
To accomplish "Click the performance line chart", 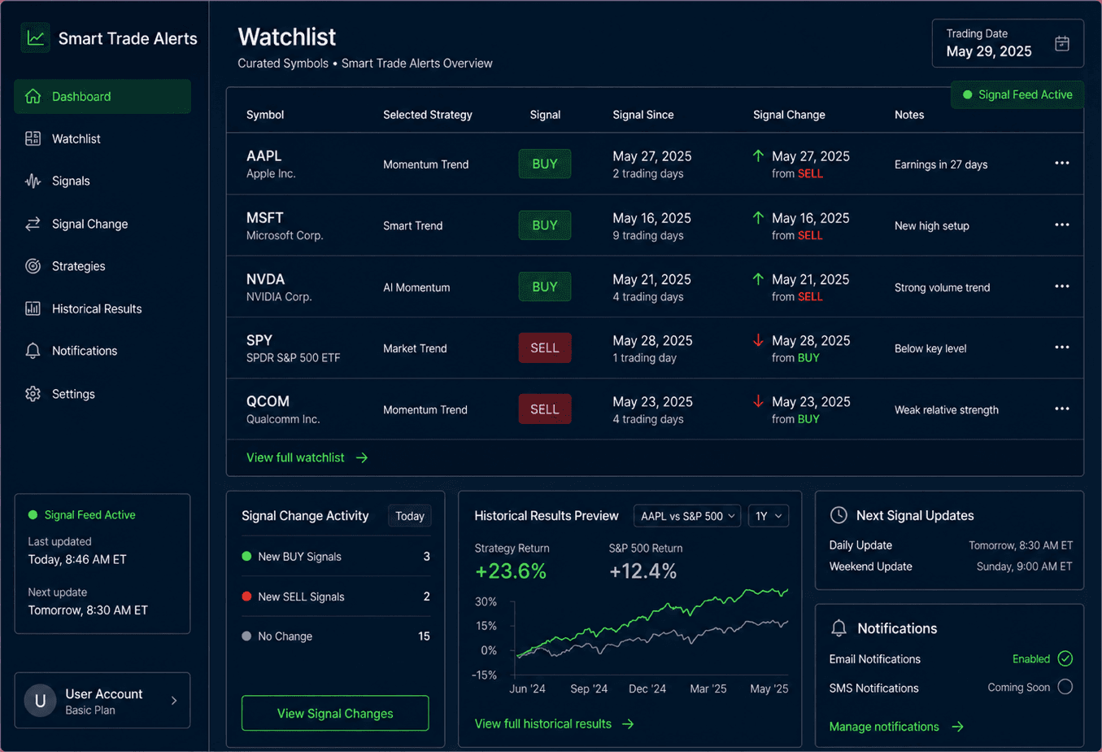I will tap(651, 632).
